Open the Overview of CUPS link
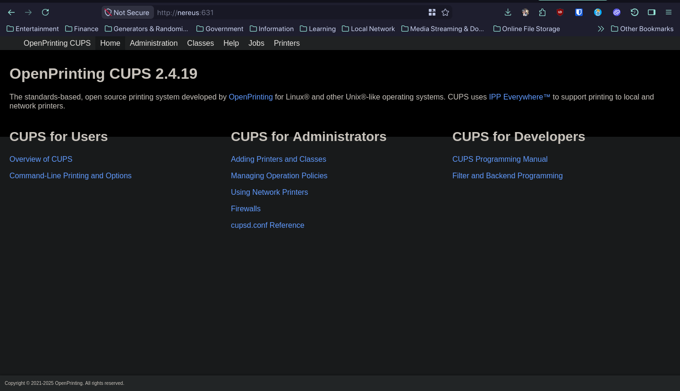 click(x=41, y=159)
